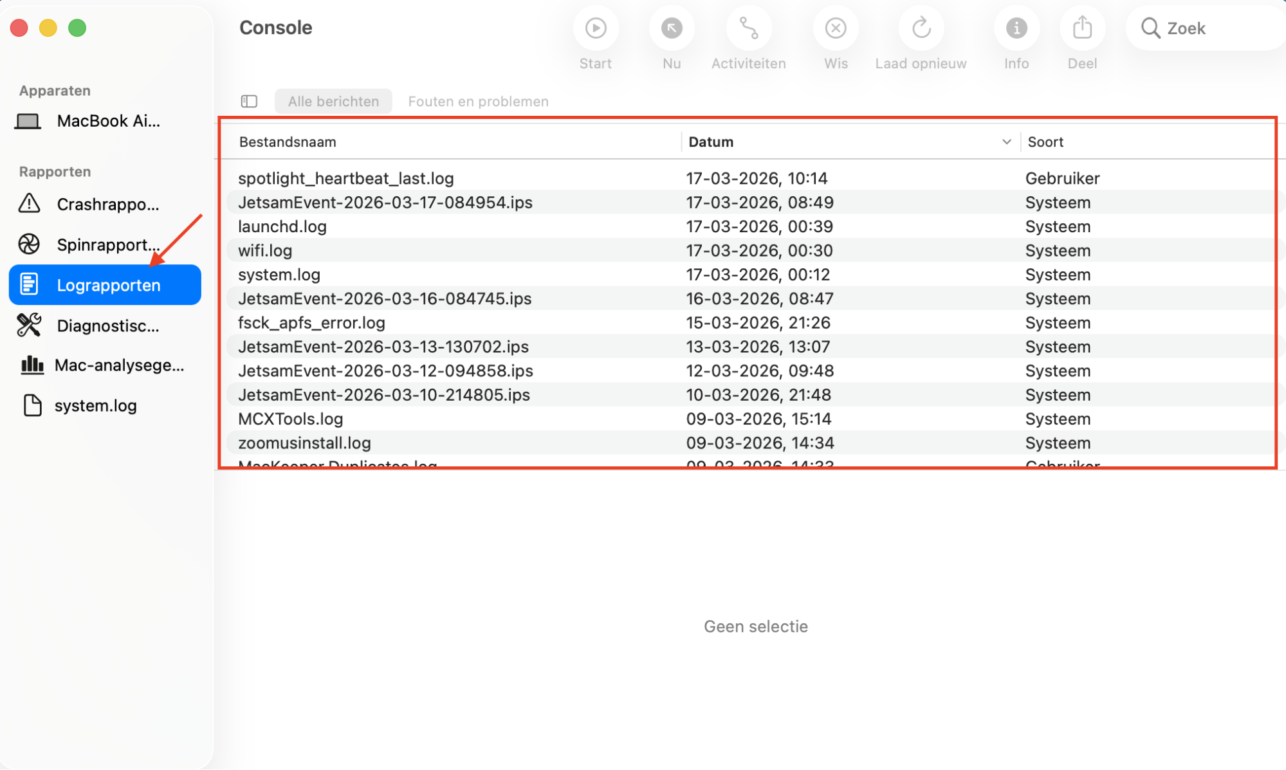This screenshot has height=770, width=1286.
Task: Click the Start icon in the toolbar
Action: click(x=595, y=28)
